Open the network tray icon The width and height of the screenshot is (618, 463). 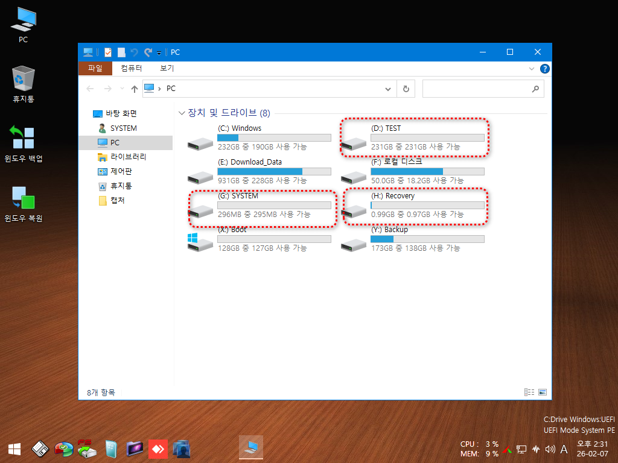(521, 449)
